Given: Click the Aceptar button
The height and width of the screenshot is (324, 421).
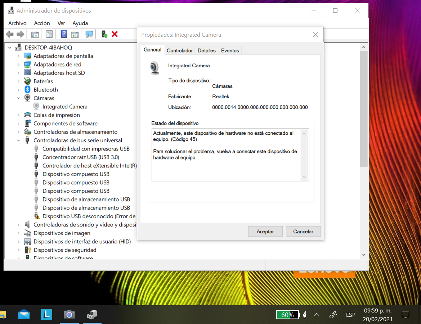Looking at the screenshot, I should pos(265,231).
